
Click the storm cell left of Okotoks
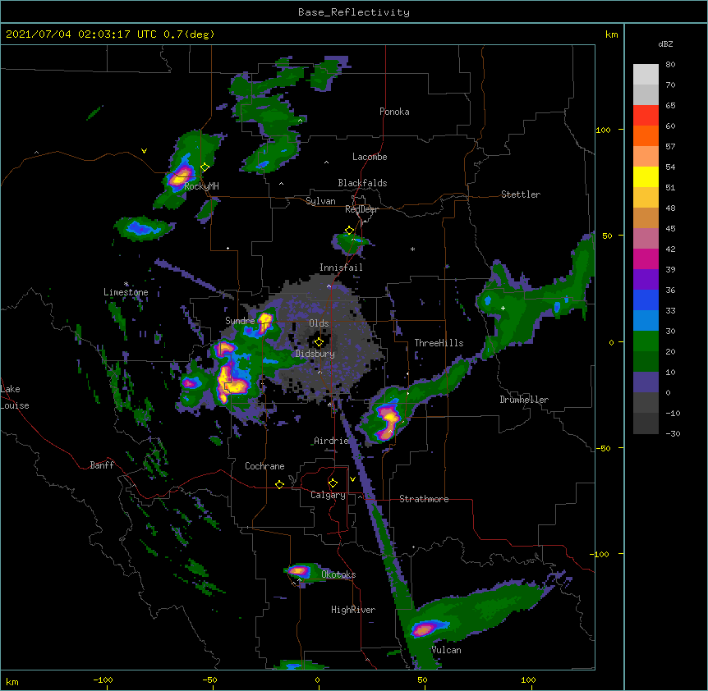[x=299, y=570]
